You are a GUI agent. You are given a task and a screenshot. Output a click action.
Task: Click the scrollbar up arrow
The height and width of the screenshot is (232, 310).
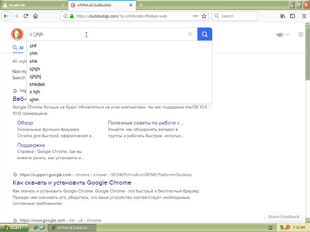[x=308, y=25]
